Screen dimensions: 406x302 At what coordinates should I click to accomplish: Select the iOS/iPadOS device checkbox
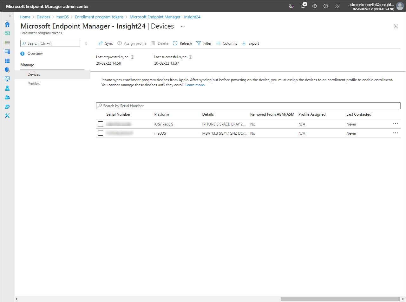101,124
